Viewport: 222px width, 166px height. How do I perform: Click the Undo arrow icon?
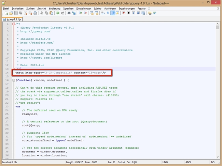tap(57, 13)
